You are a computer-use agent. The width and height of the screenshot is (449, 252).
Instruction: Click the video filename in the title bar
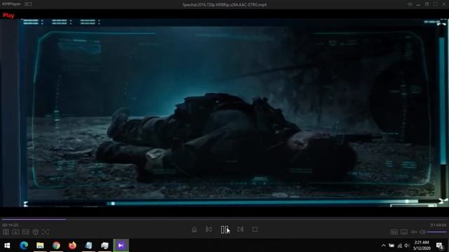tap(224, 5)
